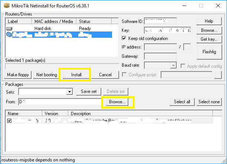227x164 pixels.
Task: Click the From path field
Action: click(60, 102)
